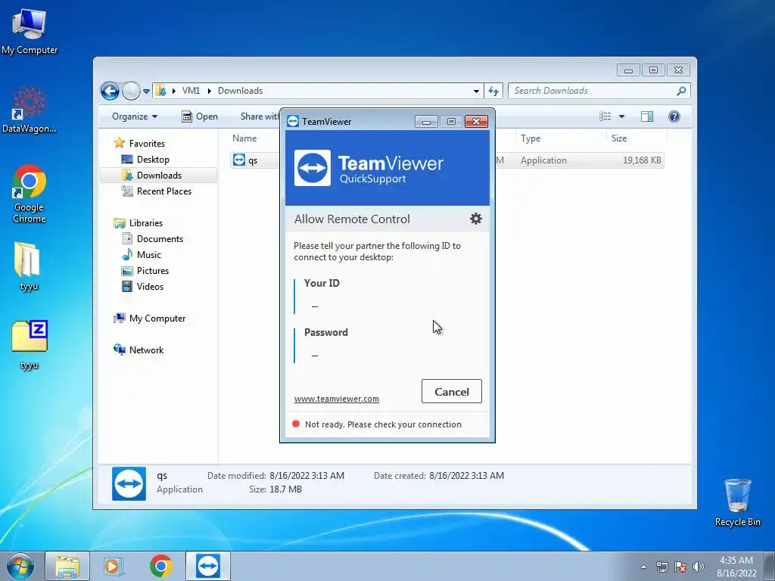
Task: Open Recent Places in Favorites
Action: tap(163, 191)
